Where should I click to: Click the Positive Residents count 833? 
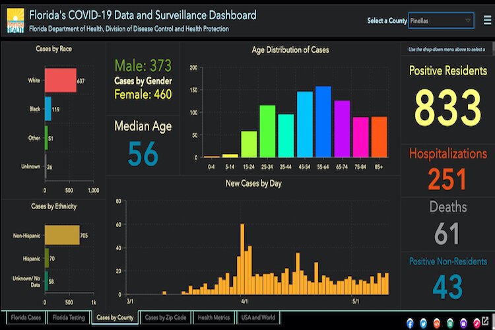tap(448, 106)
